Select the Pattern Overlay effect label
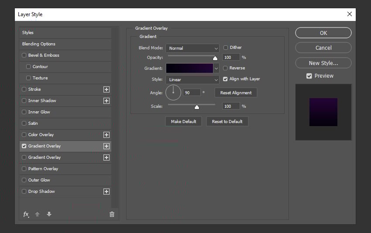The height and width of the screenshot is (233, 371). [x=43, y=169]
